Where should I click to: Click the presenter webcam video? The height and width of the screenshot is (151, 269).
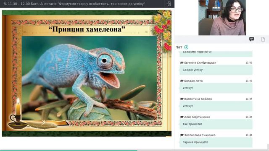click(222, 18)
